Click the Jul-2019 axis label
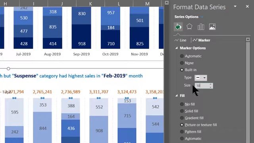 pos(23,54)
